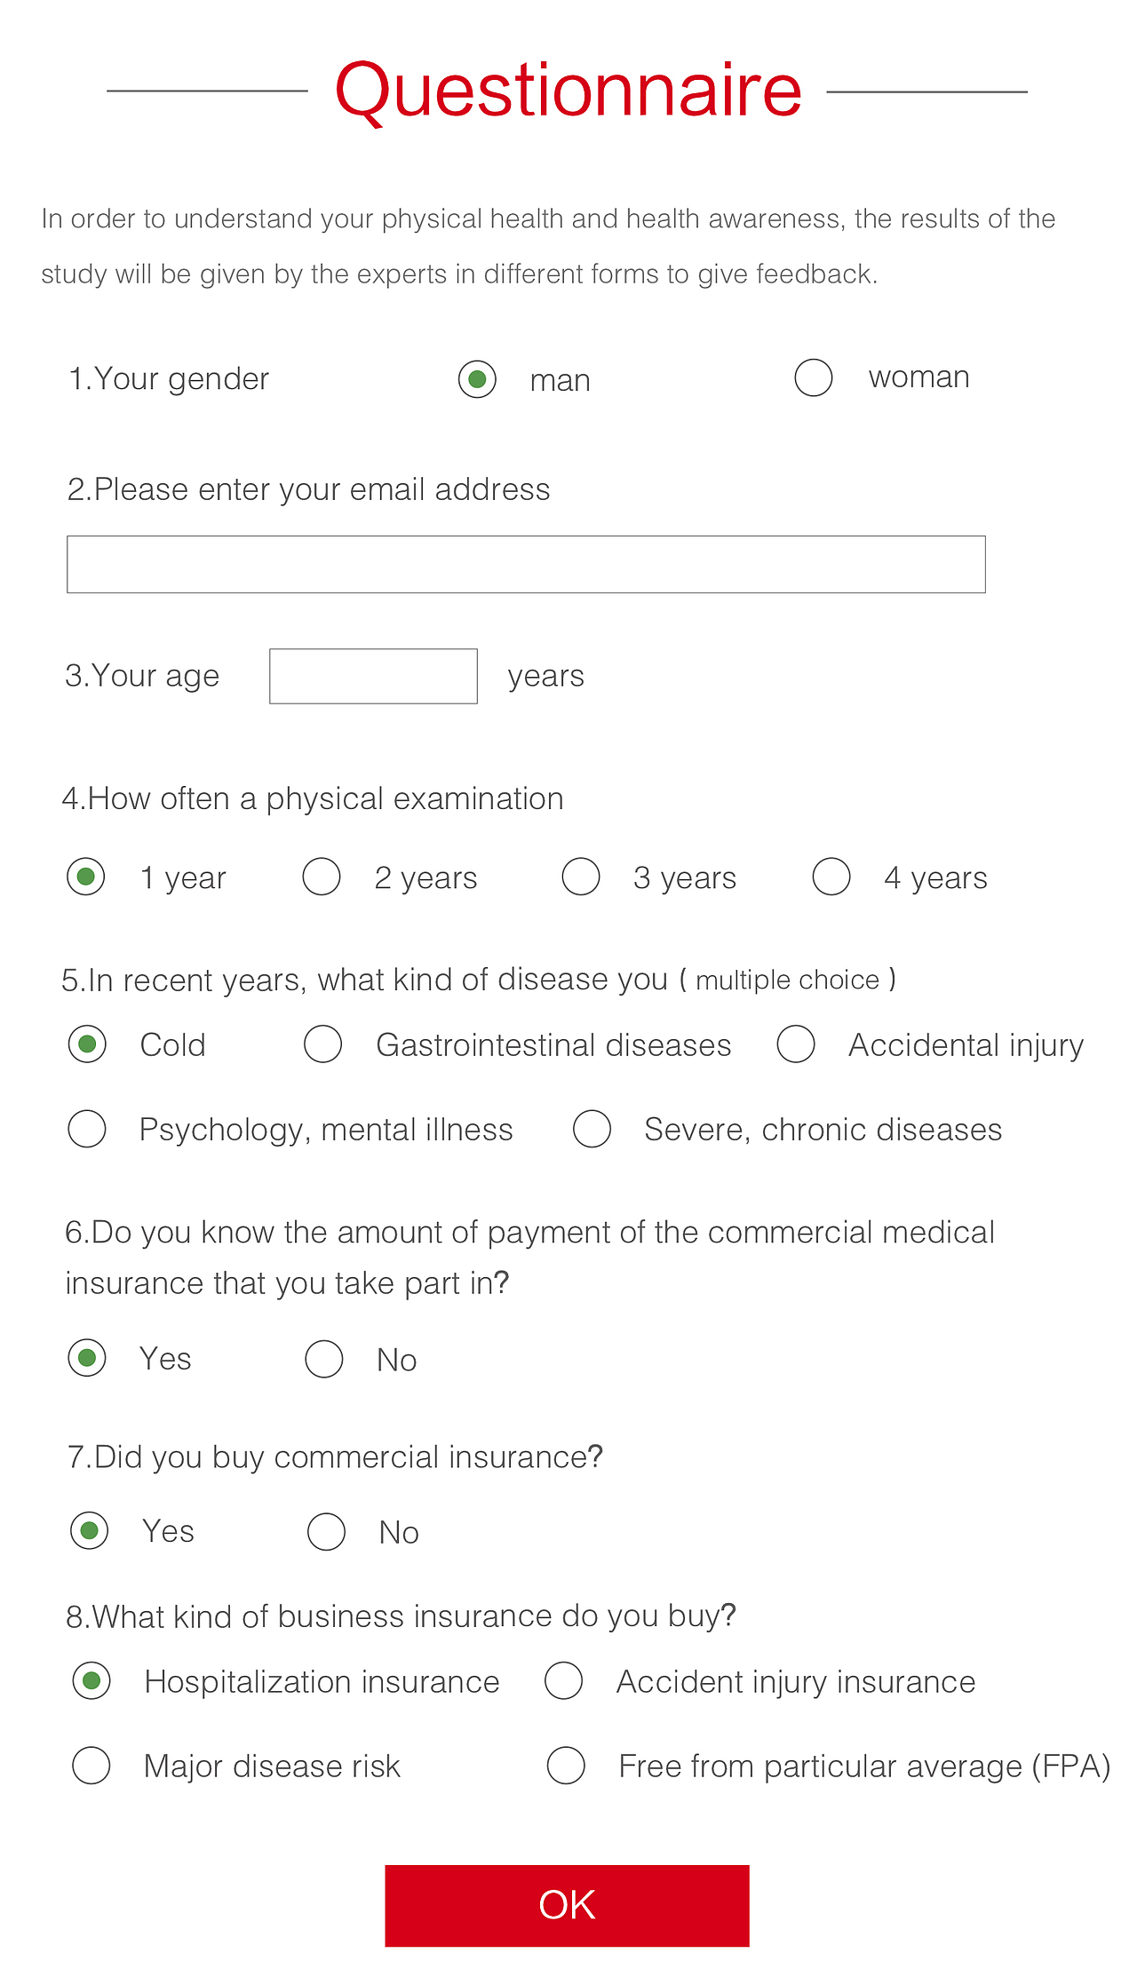Answer No to buying commercial insurance
Screen dimensions: 1137x1961
[x=326, y=1532]
